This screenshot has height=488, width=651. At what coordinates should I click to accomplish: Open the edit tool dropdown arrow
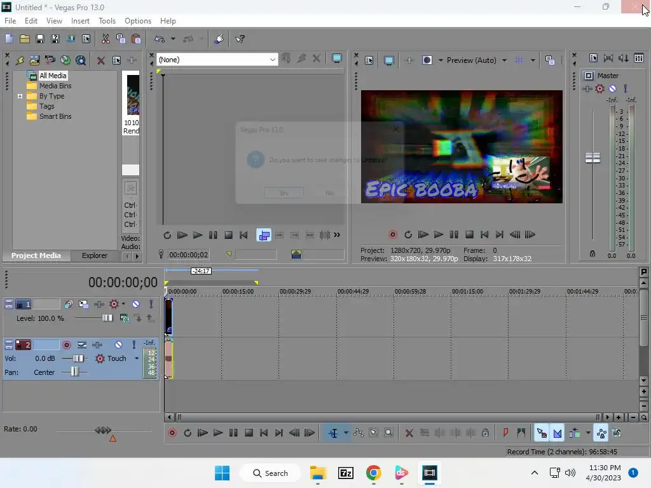(345, 433)
